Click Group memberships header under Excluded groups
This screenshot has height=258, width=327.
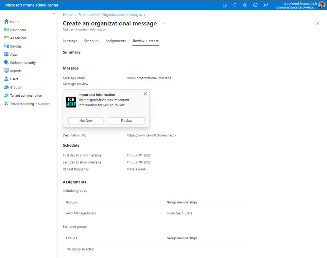pyautogui.click(x=182, y=238)
